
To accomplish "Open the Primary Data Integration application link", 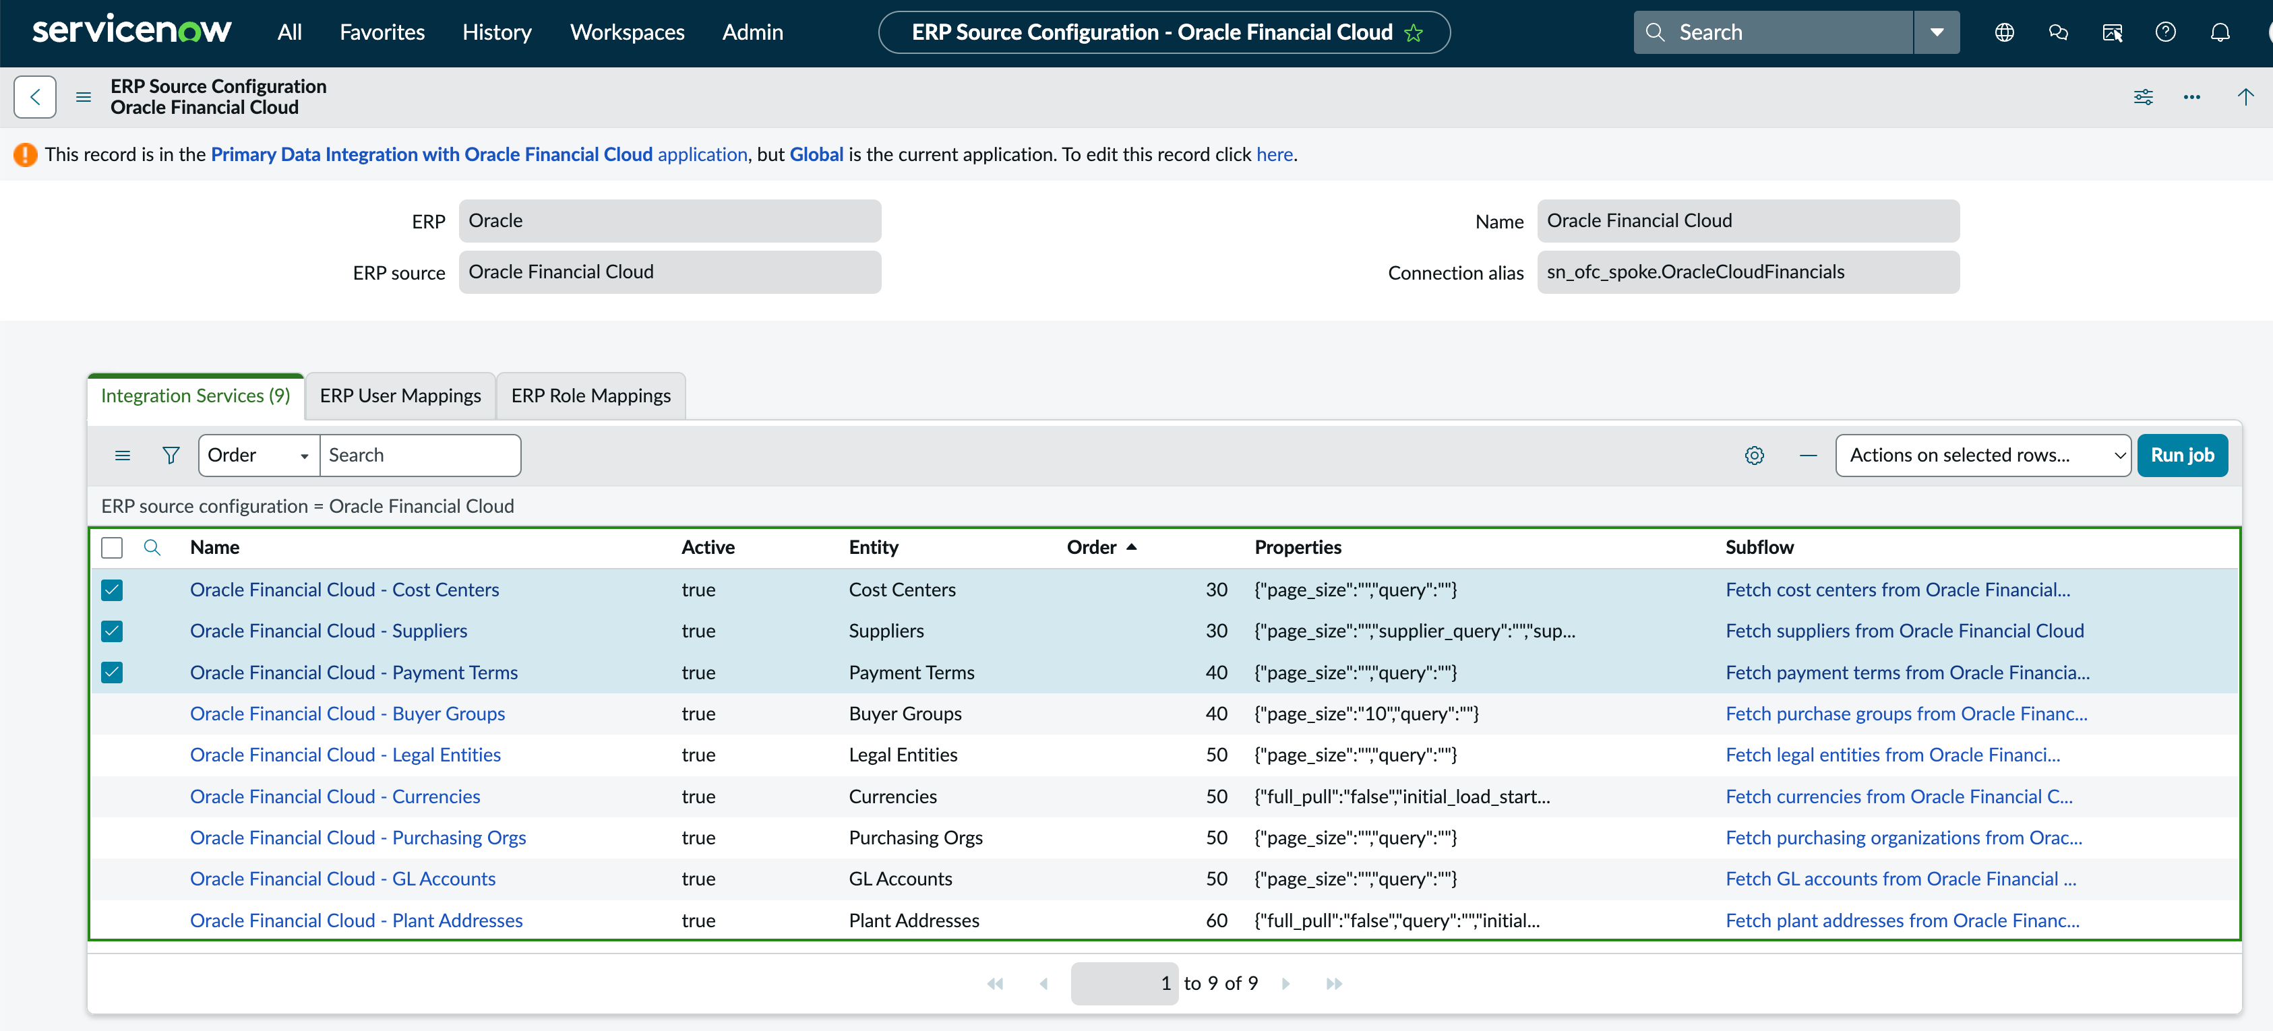I will pyautogui.click(x=479, y=154).
